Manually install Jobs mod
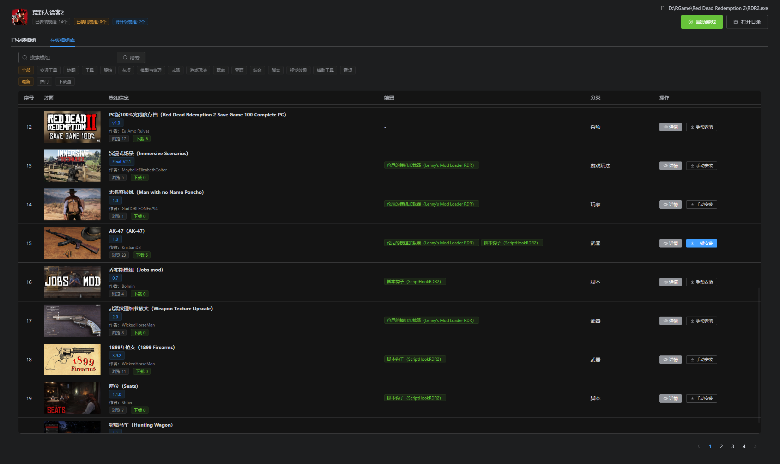780x464 pixels. pos(701,282)
